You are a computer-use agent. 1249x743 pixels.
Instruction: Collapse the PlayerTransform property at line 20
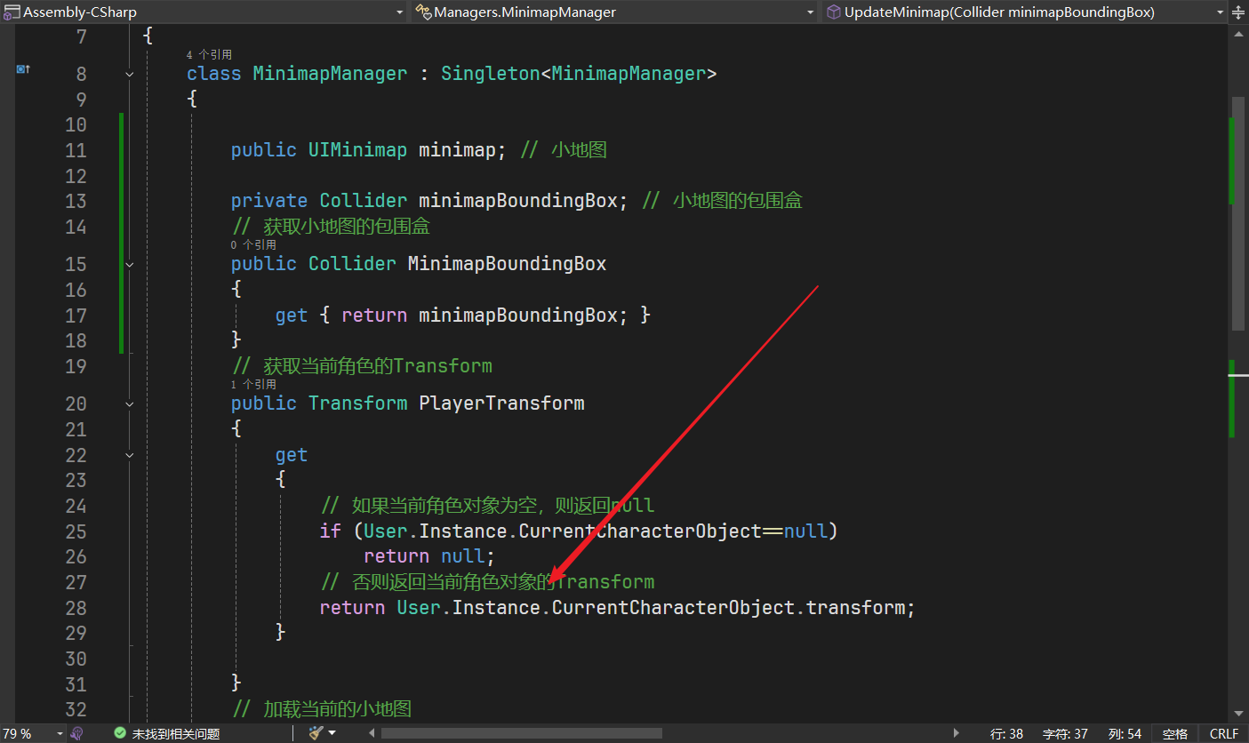coord(130,403)
